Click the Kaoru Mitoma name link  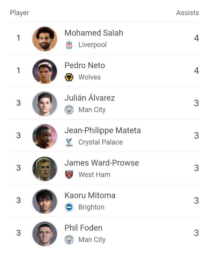click(90, 195)
